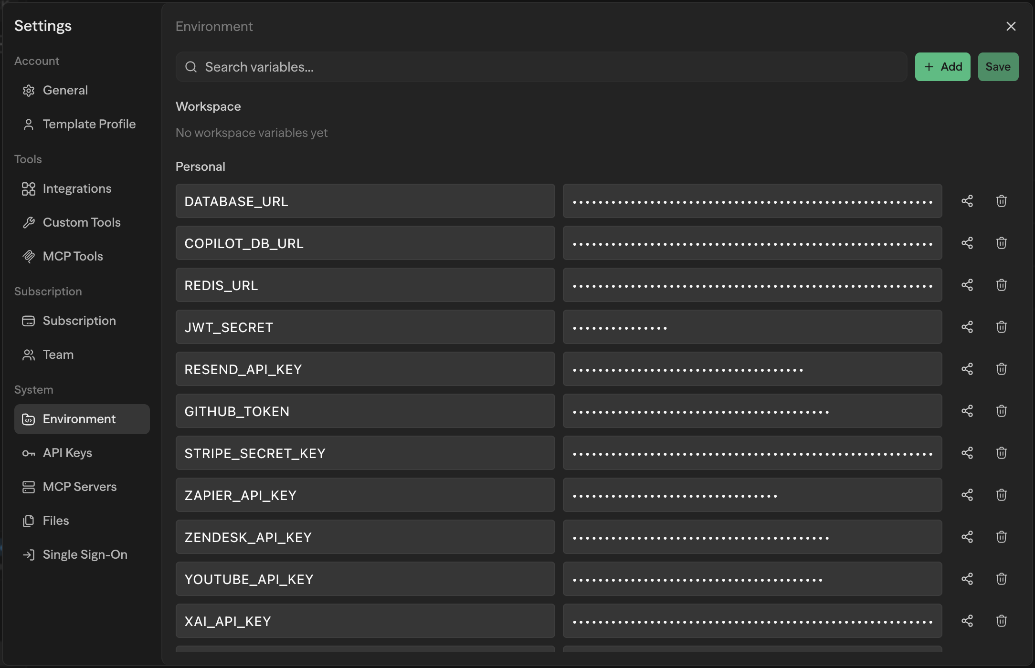The width and height of the screenshot is (1035, 668).
Task: Open Integrations settings section
Action: pos(76,188)
